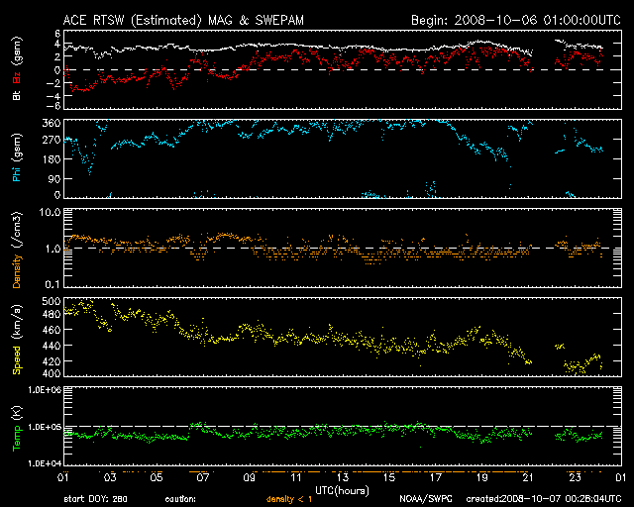Click the '180' tick on the Phi axis
The height and width of the screenshot is (507, 634).
tap(52, 159)
